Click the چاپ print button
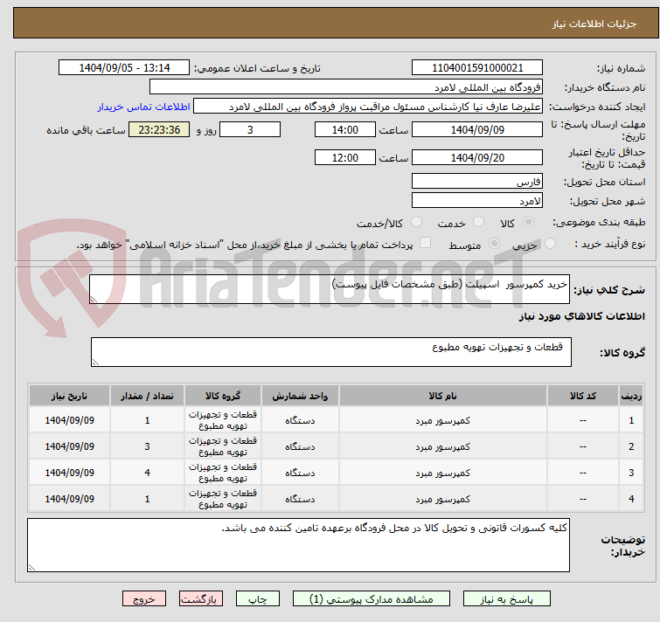The image size is (660, 622). 258,599
